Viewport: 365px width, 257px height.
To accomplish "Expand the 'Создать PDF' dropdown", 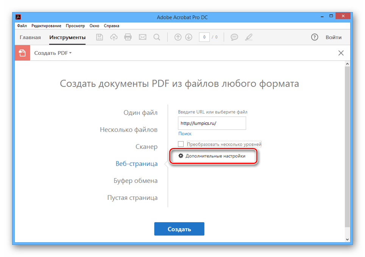I will point(53,53).
